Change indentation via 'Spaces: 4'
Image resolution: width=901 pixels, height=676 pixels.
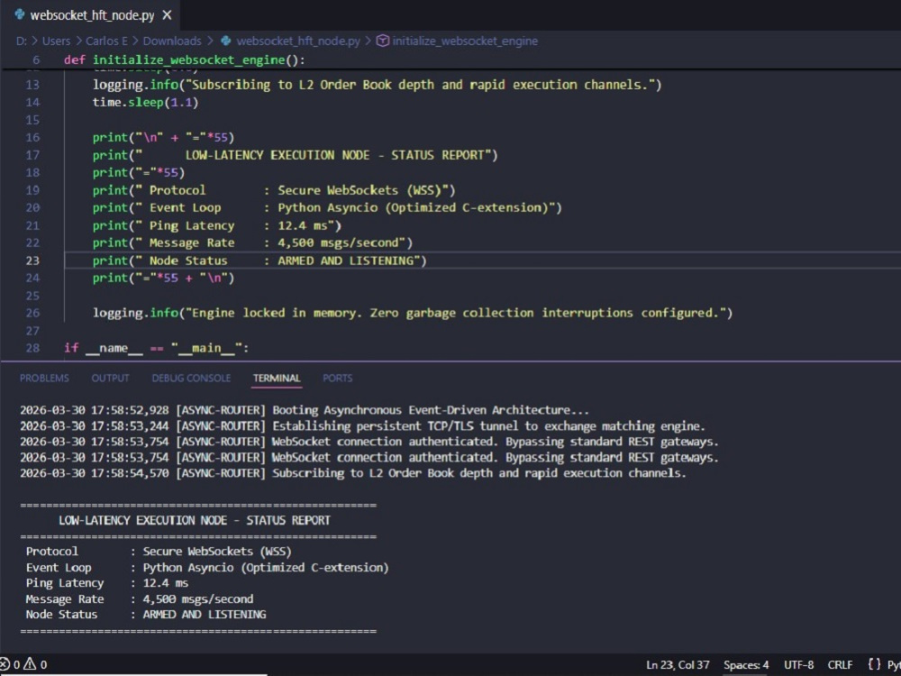746,665
